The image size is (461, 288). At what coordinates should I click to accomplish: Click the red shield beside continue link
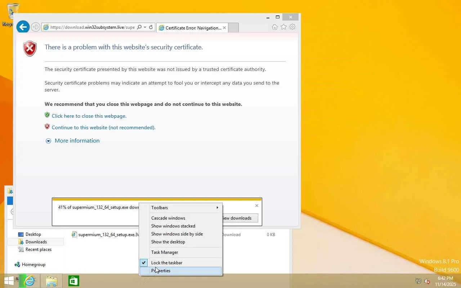coord(47,127)
